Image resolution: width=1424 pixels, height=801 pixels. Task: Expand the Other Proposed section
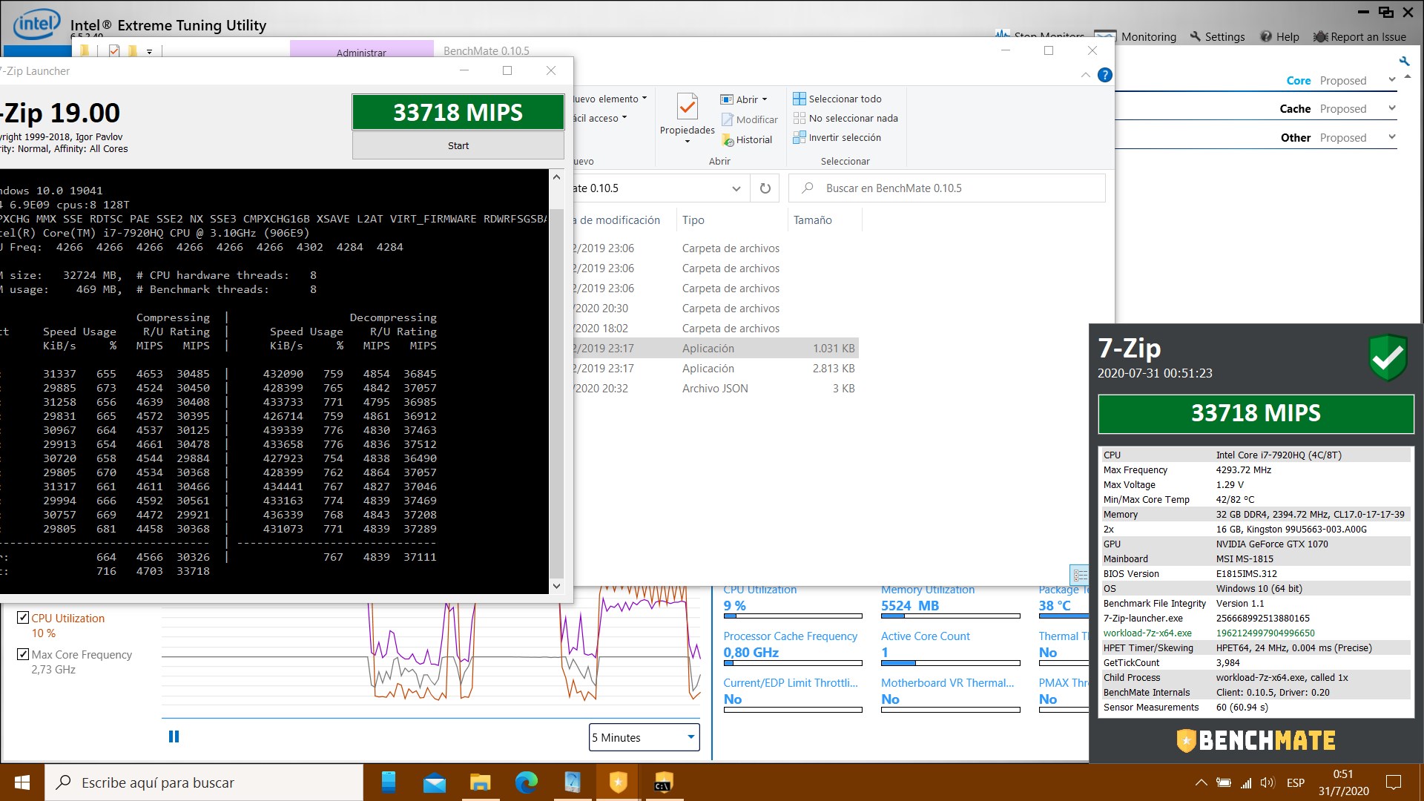(1392, 137)
